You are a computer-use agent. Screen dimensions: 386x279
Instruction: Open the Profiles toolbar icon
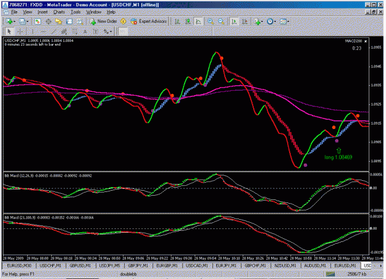(22, 22)
